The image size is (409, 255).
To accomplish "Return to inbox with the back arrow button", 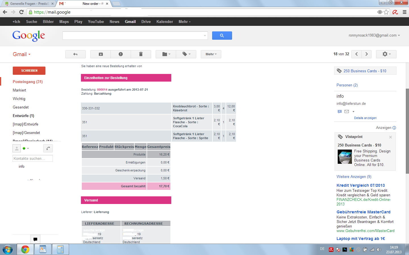I will [76, 54].
